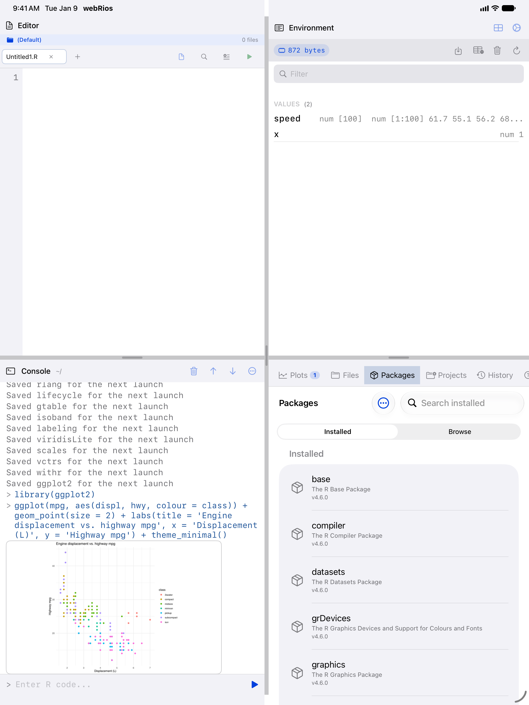The height and width of the screenshot is (705, 529).
Task: Switch to the Plots tab
Action: coord(299,375)
